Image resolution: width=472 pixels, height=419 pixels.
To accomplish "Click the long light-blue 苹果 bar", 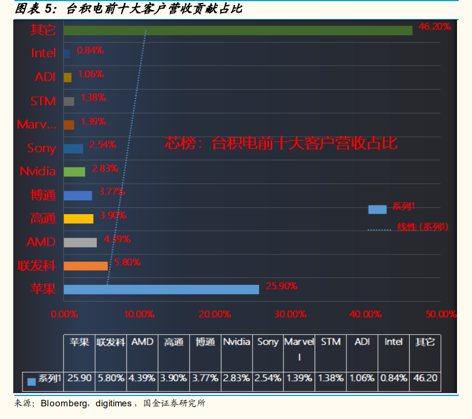I will [x=161, y=290].
